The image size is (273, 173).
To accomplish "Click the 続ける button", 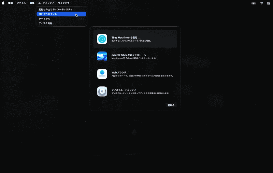I will pyautogui.click(x=171, y=105).
